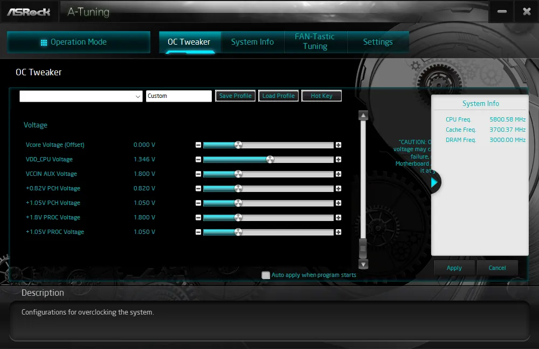Click the Save Profile button
This screenshot has height=349, width=539.
236,96
